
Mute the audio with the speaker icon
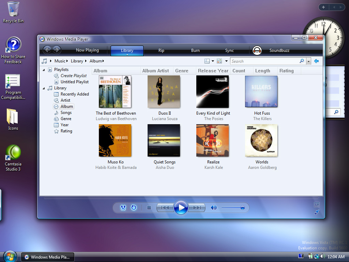[x=214, y=207]
